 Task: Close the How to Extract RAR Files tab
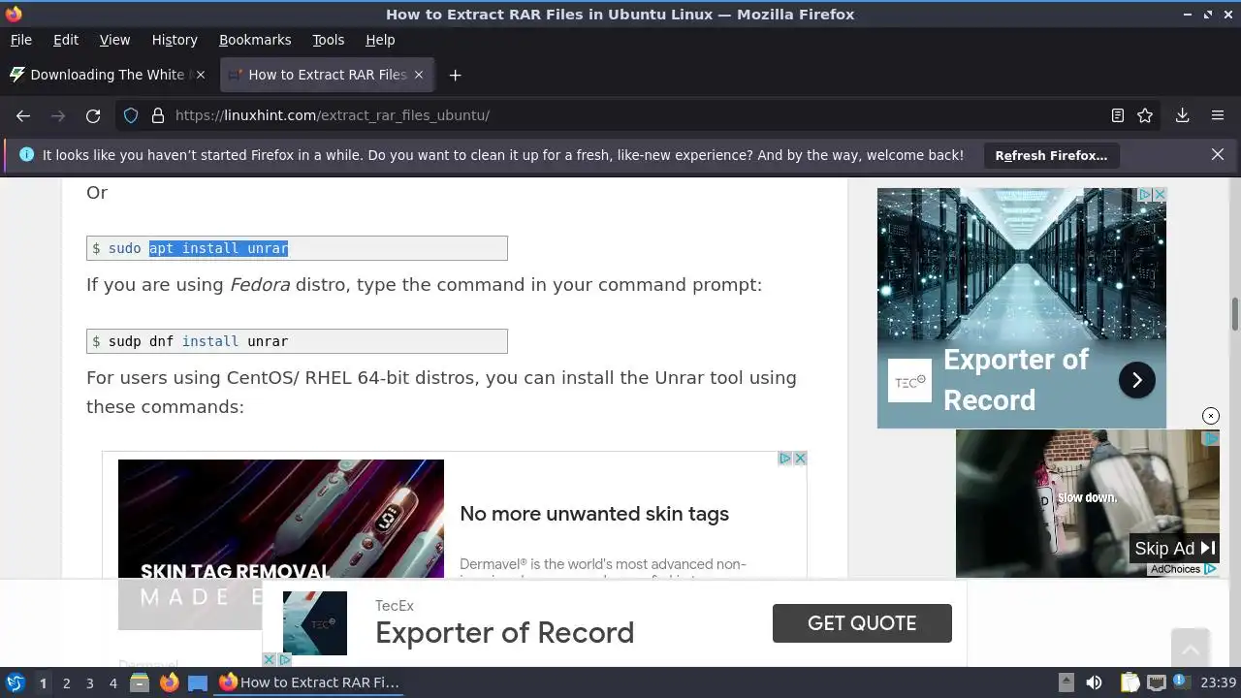point(419,75)
